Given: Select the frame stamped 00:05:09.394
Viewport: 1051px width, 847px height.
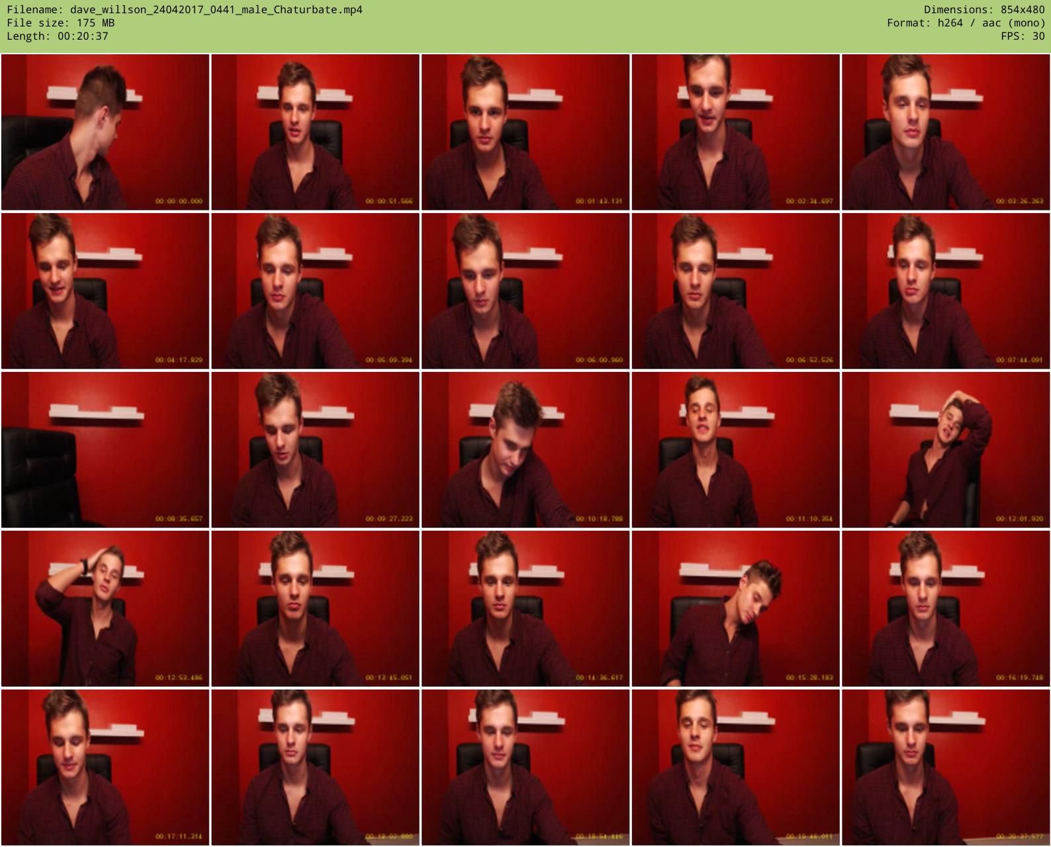Looking at the screenshot, I should (x=315, y=290).
